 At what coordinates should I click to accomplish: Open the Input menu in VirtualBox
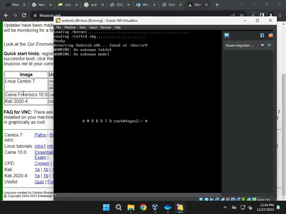click(93, 27)
